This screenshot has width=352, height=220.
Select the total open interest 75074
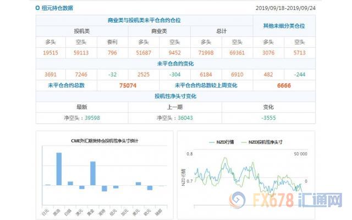pos(128,86)
